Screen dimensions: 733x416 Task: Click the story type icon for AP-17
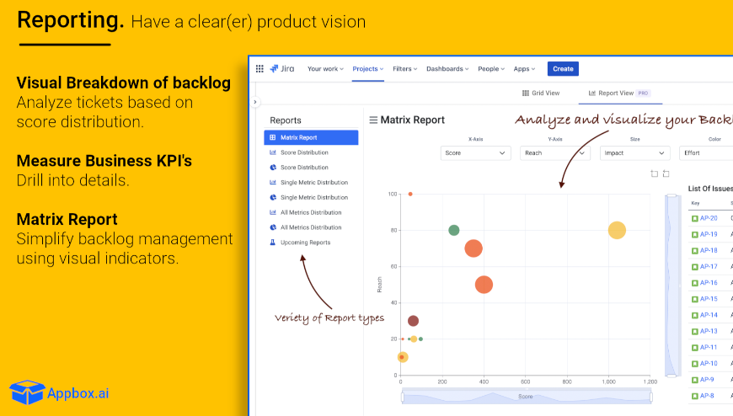click(x=695, y=267)
